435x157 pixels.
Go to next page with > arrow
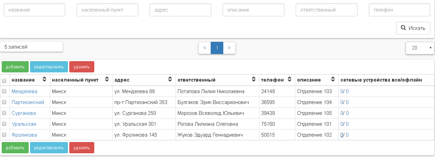tap(229, 48)
